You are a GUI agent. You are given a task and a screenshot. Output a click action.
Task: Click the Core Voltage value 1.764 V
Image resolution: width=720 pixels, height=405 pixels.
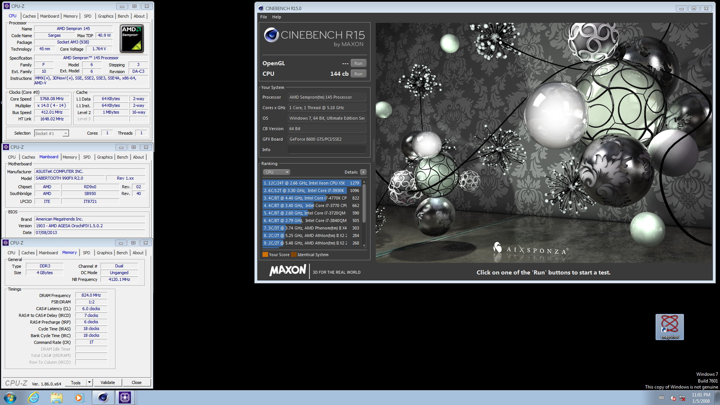pyautogui.click(x=99, y=49)
